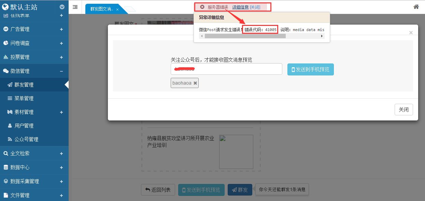Screen dimensions: 425x201
Task: Close the 群发图文消息 tab
Action: tap(117, 10)
